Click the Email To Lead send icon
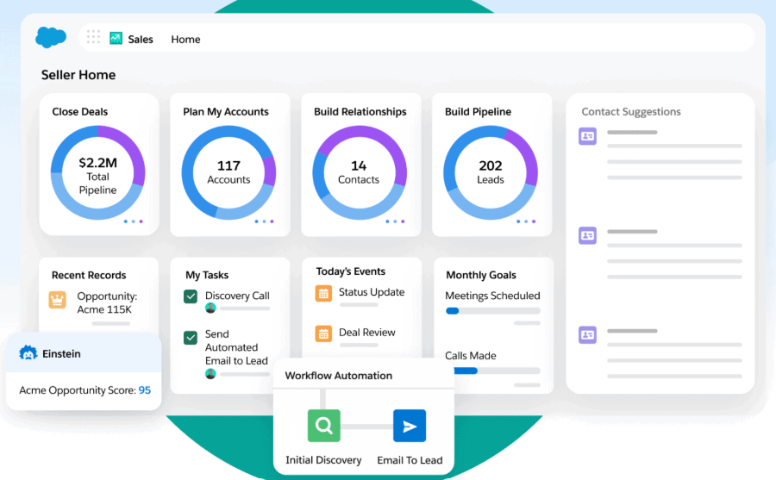 tap(410, 426)
